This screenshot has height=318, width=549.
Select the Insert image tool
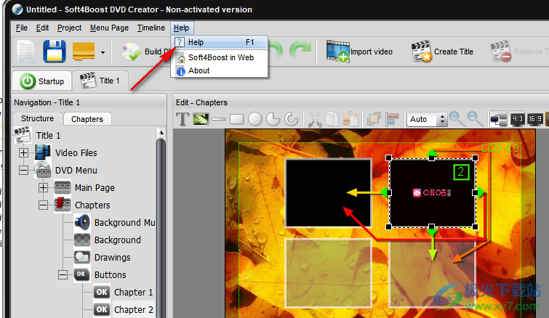click(201, 119)
